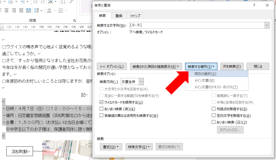This screenshot has height=160, width=276.
Task: Click the 日時：4月7日 line in document
Action: (x=47, y=109)
